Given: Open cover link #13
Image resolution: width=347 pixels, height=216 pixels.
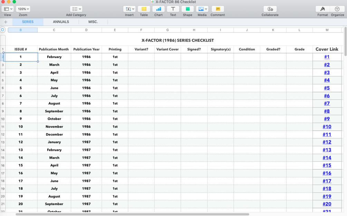Looking at the screenshot, I should (327, 150).
